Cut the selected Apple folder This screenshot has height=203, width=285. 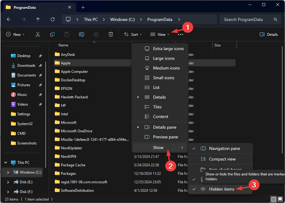tap(37, 34)
